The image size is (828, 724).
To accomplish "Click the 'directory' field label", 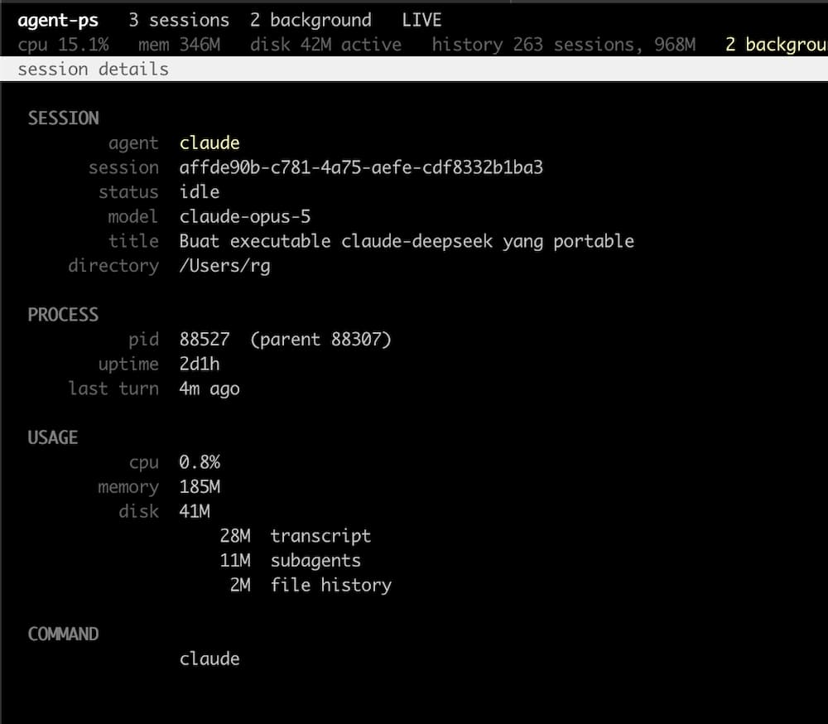I will coord(113,266).
